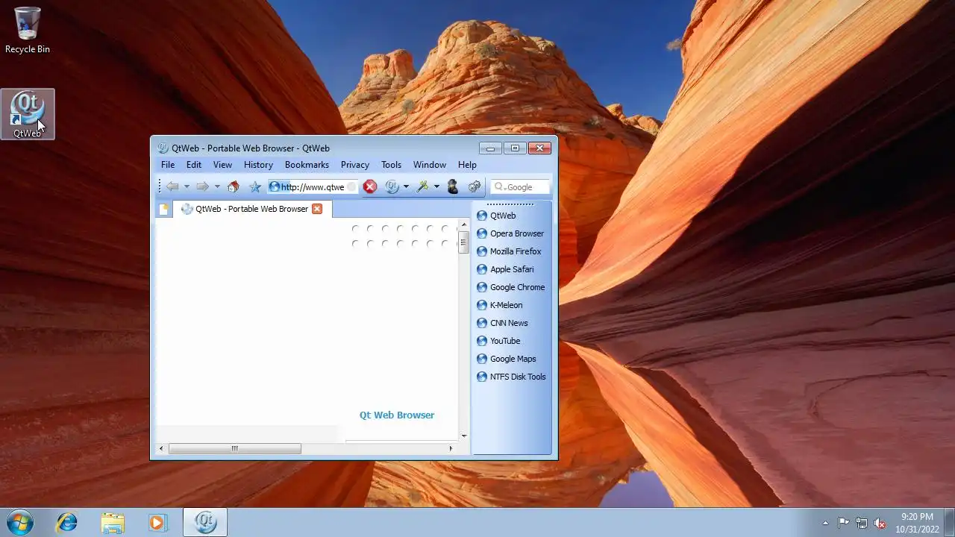Open K-Meleon bookmark
This screenshot has height=537, width=955.
point(499,305)
